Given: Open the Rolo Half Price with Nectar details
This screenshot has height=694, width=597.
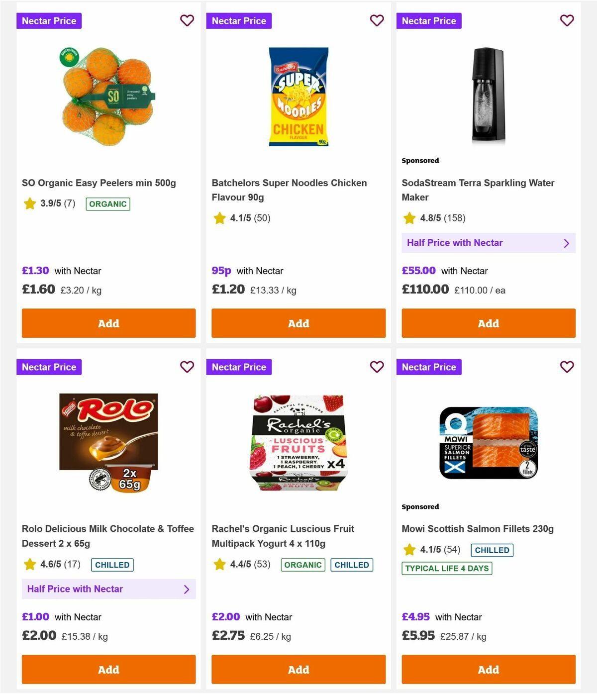Looking at the screenshot, I should click(x=108, y=589).
